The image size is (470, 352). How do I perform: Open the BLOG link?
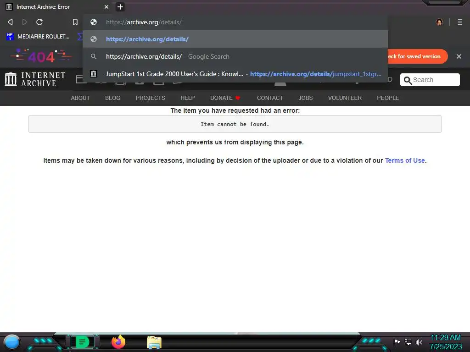click(113, 98)
